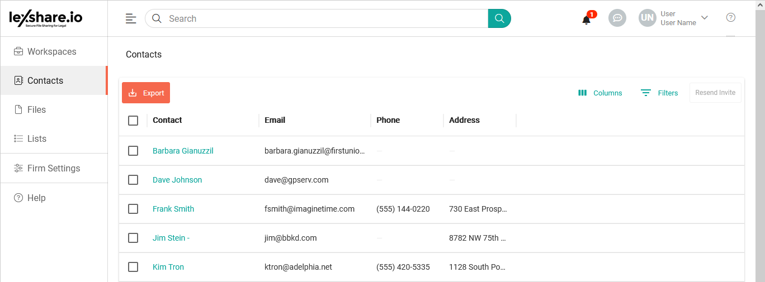The image size is (765, 282).
Task: Click the lexshare.io logo
Action: coord(46,18)
